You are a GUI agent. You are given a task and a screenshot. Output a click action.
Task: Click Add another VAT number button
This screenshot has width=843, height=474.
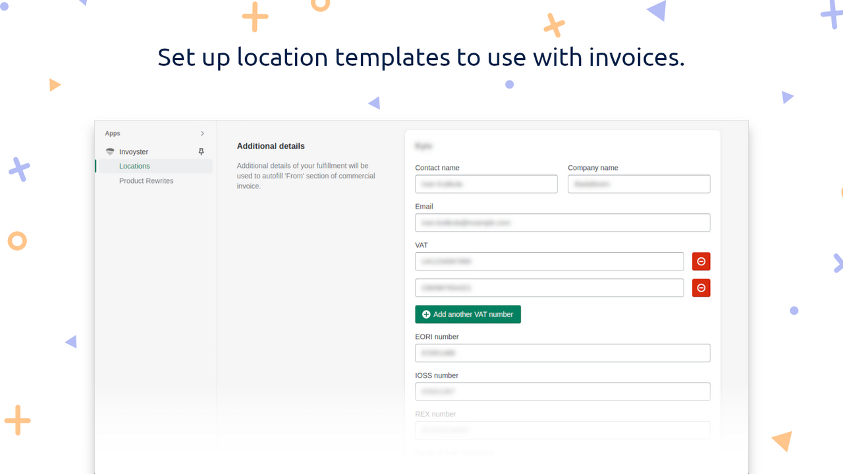click(x=468, y=314)
